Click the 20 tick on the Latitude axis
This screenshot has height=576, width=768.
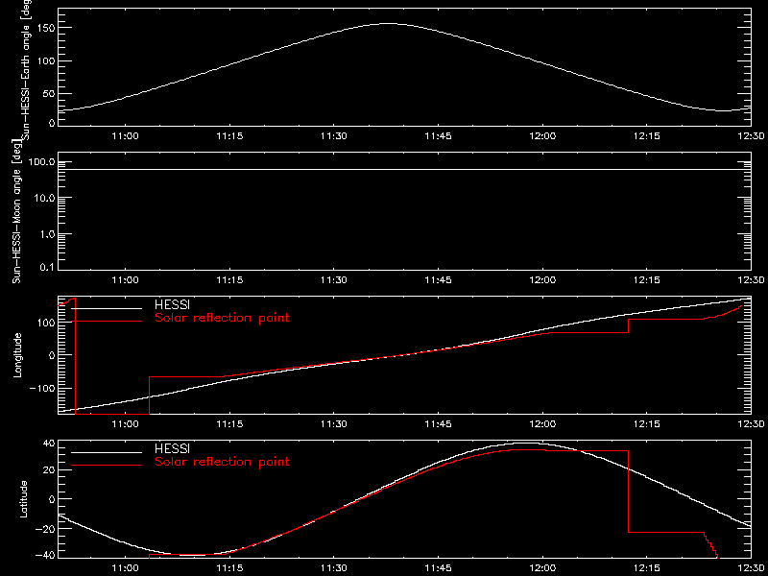[x=49, y=470]
